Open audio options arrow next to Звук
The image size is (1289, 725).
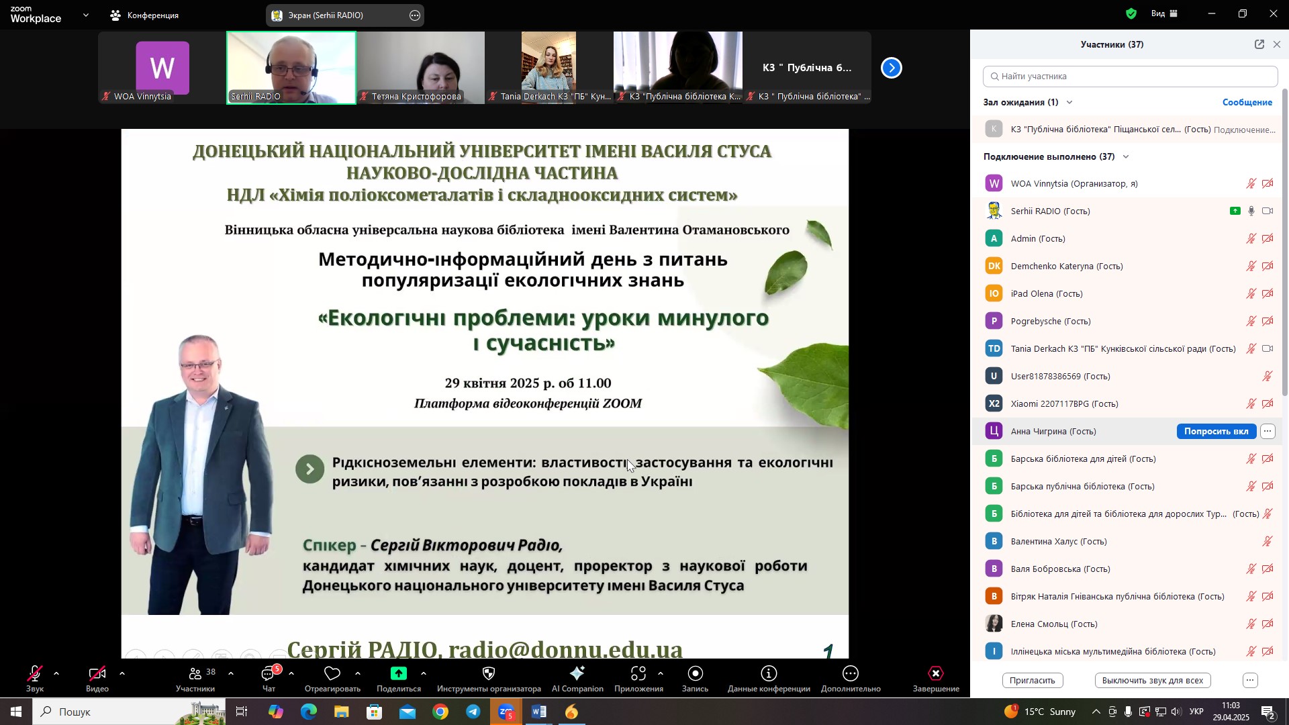56,674
